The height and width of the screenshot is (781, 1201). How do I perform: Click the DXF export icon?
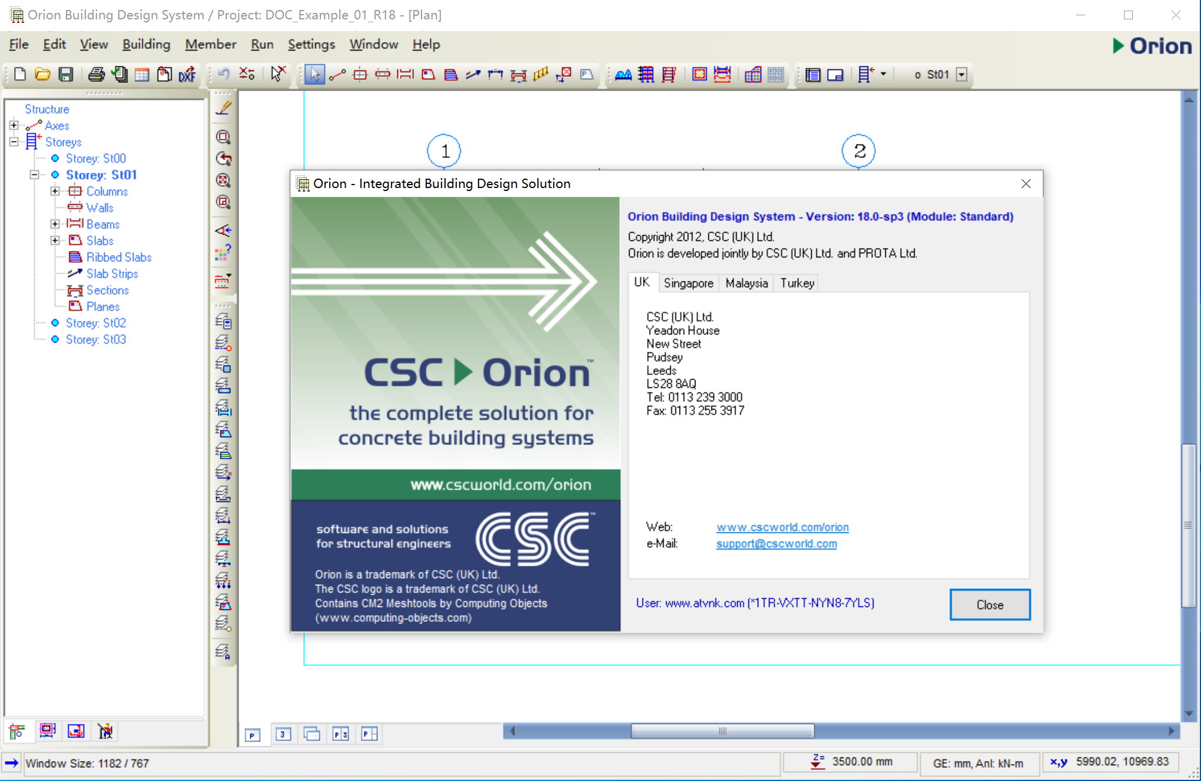click(x=188, y=75)
